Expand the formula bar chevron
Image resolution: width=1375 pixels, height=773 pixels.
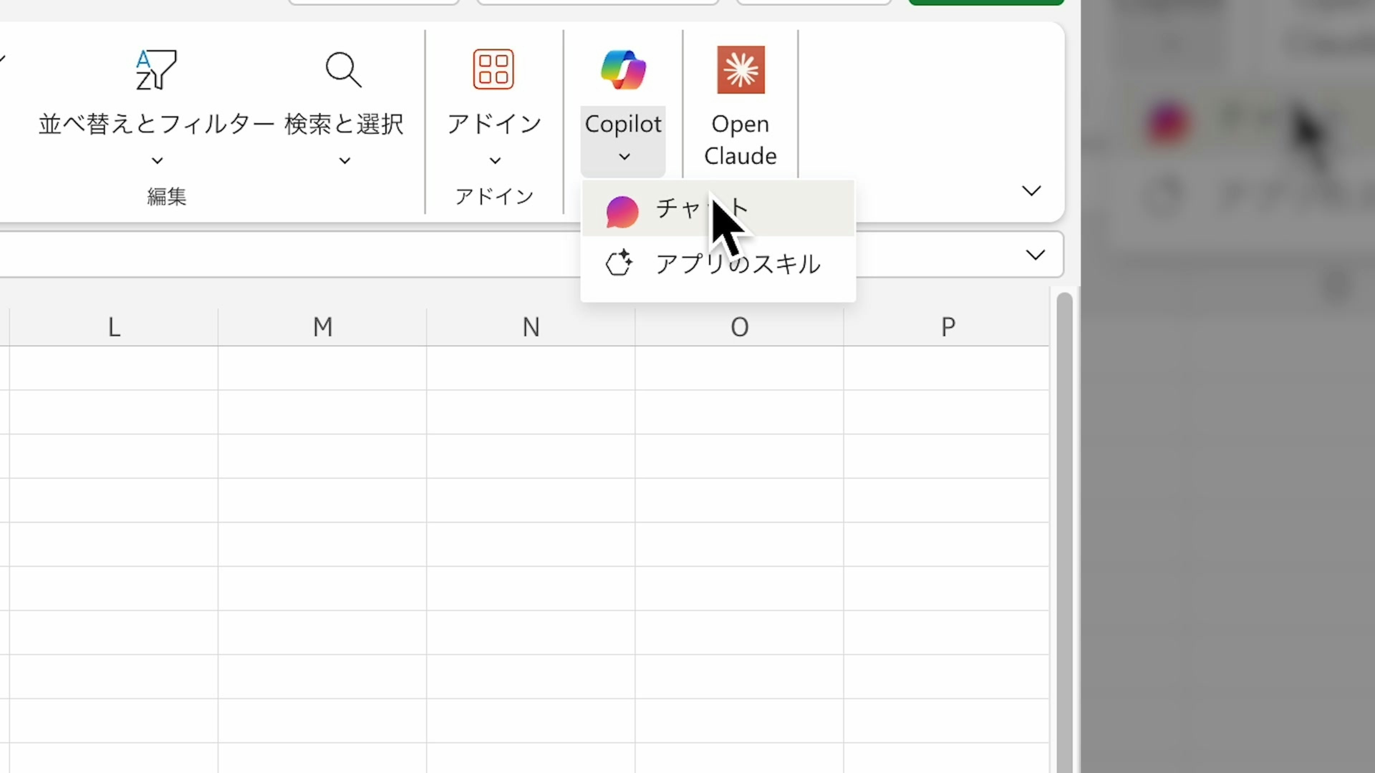pos(1035,255)
